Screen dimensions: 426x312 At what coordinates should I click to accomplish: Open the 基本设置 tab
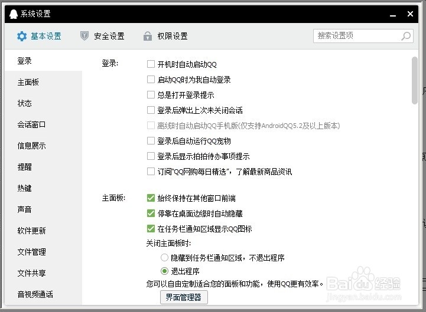(x=39, y=36)
